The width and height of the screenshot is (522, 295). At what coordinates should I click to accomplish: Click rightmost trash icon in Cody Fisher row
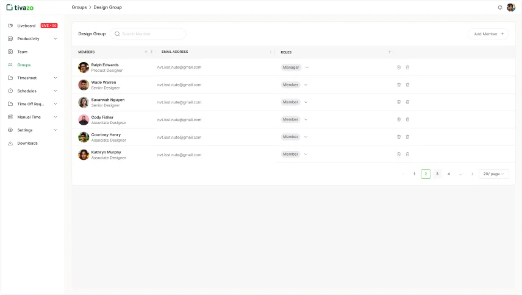click(x=408, y=120)
